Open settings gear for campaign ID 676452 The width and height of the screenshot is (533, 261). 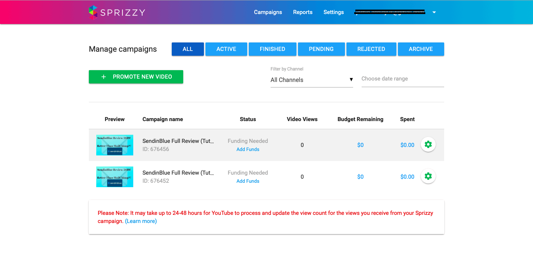tap(428, 176)
